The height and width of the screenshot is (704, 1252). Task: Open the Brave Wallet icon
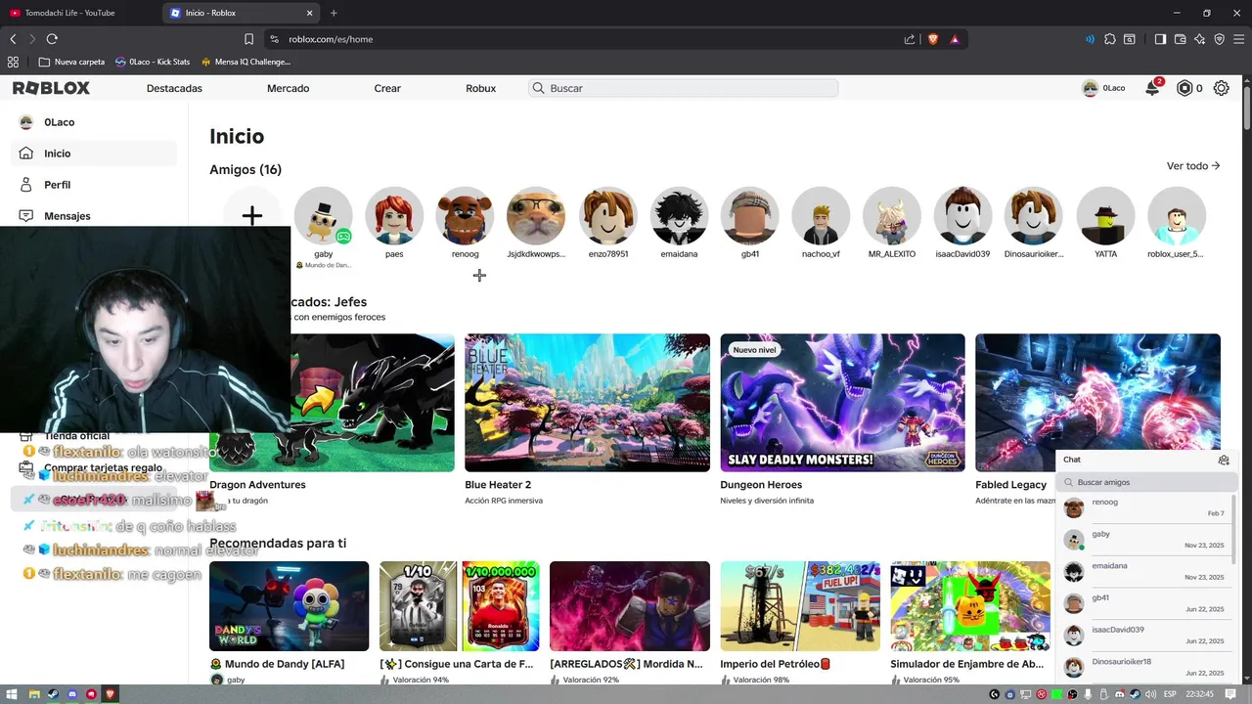click(x=1180, y=39)
